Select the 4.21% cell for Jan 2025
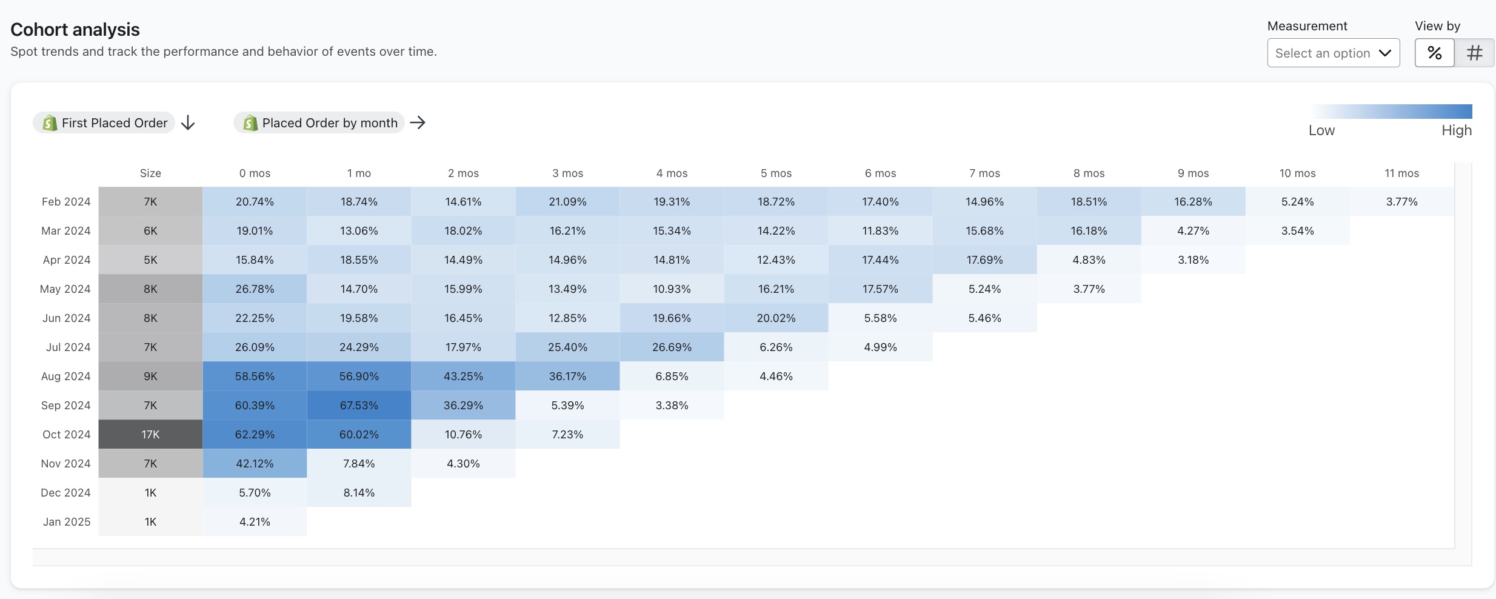The height and width of the screenshot is (599, 1496). click(255, 521)
